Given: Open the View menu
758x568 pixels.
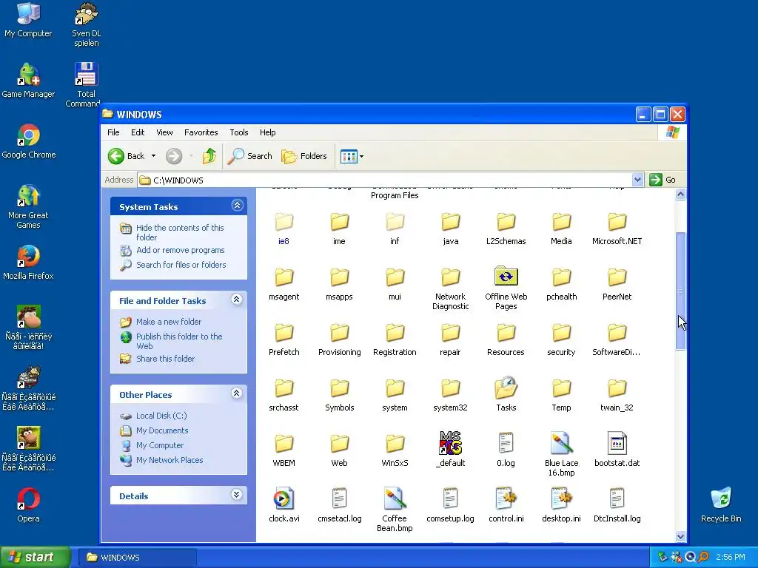Looking at the screenshot, I should pos(164,132).
